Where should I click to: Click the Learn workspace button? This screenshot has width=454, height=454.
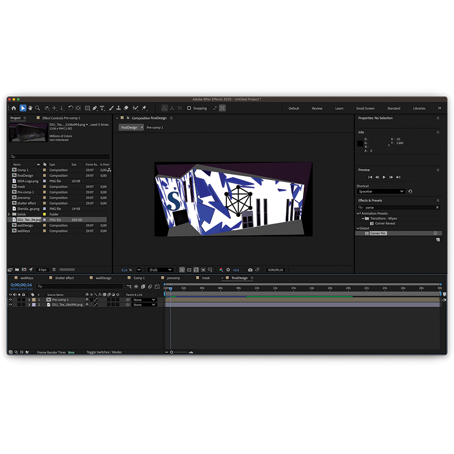(x=339, y=108)
